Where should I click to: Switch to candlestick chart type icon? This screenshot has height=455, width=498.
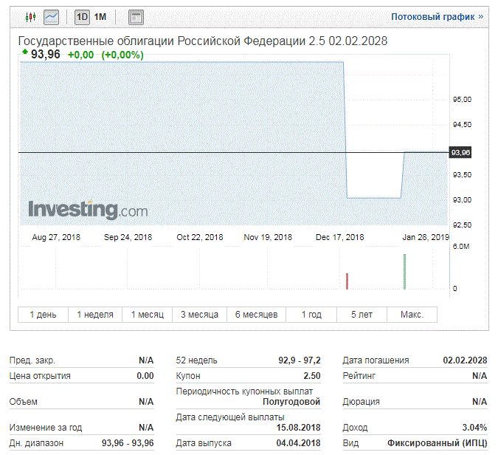coord(30,16)
